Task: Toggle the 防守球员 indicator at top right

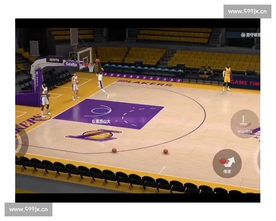Action: (249, 35)
